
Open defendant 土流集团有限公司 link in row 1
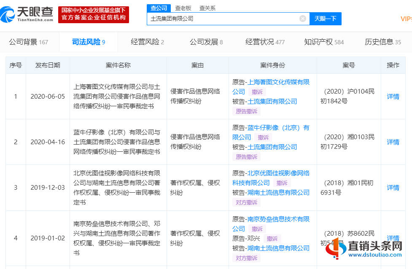272,101
